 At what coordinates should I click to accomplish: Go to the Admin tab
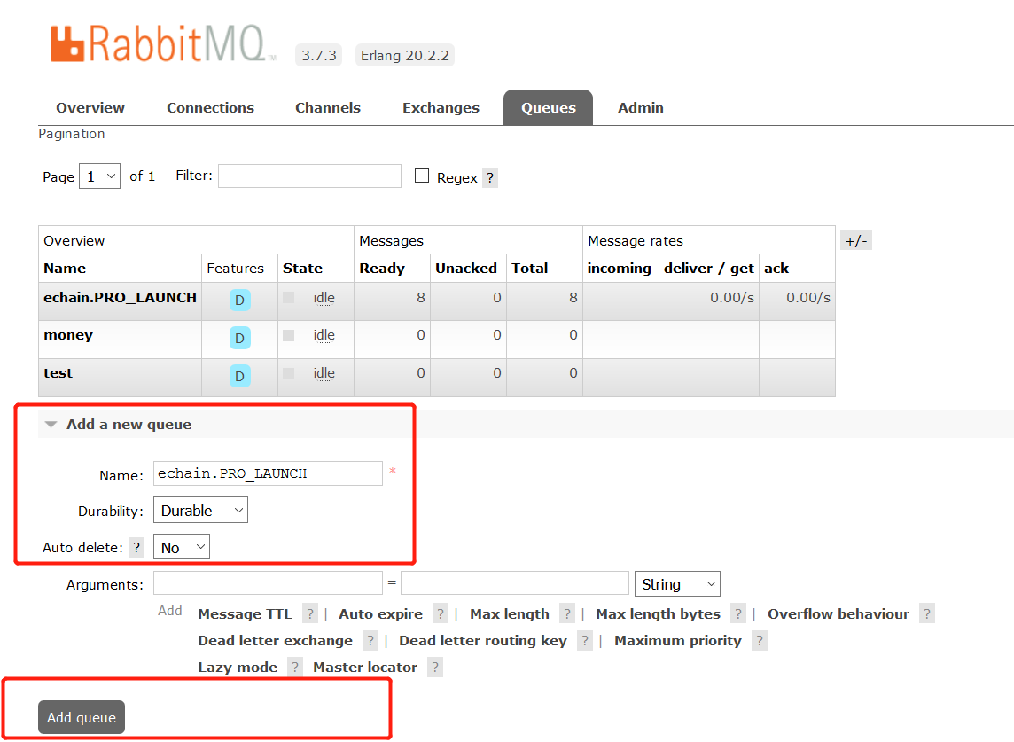click(x=640, y=108)
